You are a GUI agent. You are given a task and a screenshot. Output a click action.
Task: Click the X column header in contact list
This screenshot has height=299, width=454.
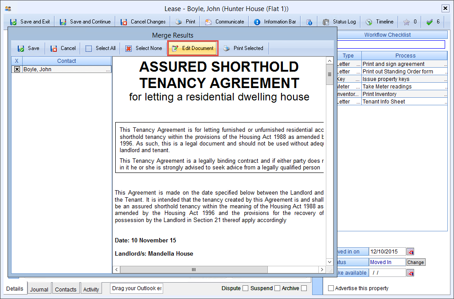pyautogui.click(x=17, y=61)
